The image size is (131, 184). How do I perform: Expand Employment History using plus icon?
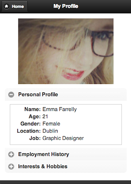click(x=11, y=155)
